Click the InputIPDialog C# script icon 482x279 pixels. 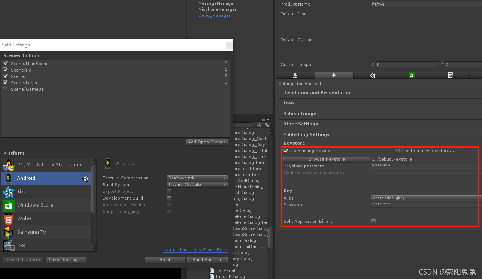coord(212,276)
